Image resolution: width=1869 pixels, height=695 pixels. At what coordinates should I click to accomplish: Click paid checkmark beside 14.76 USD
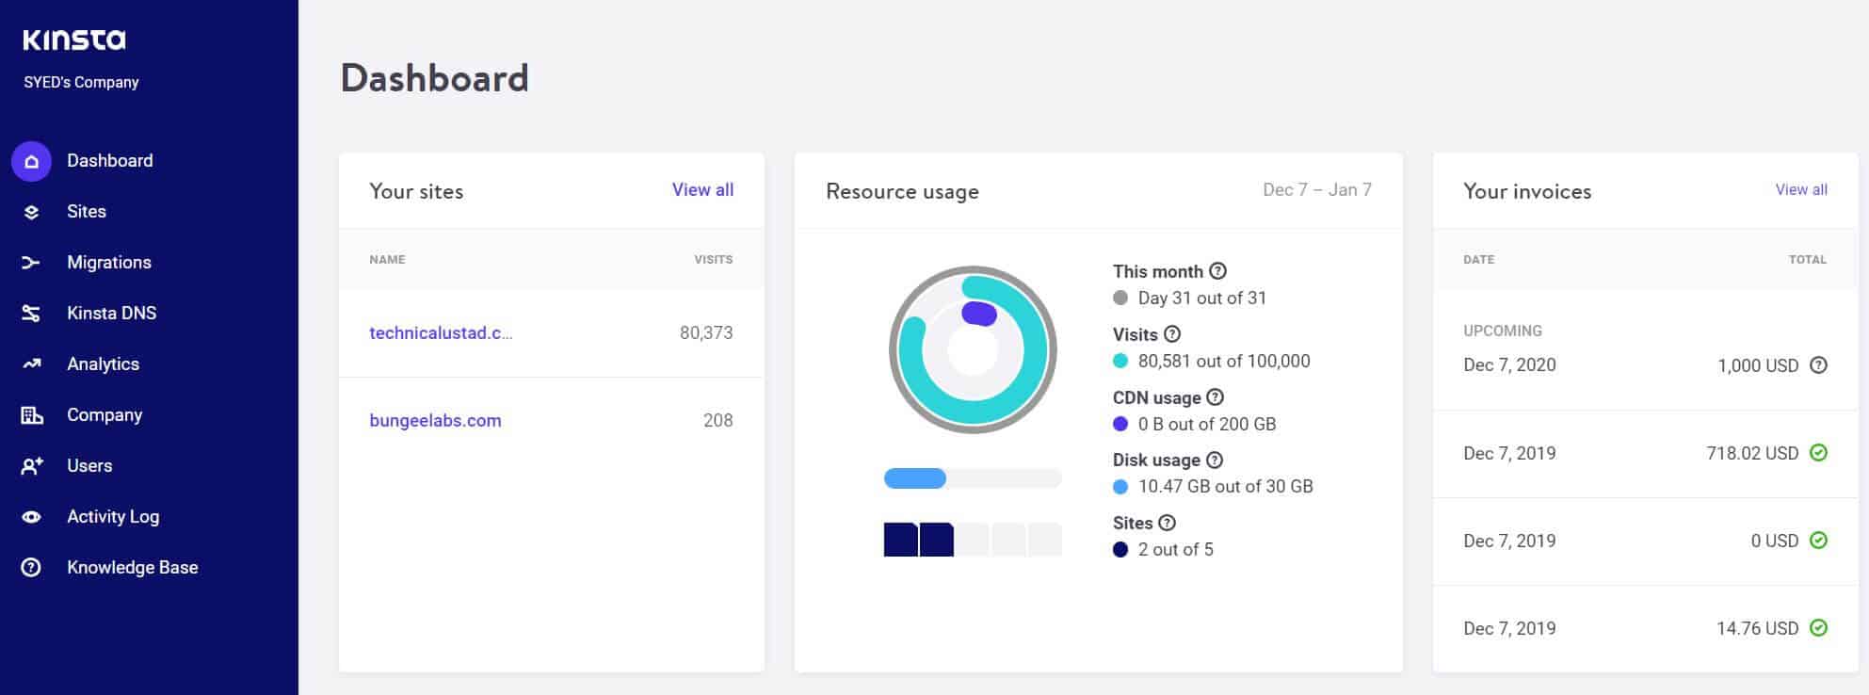[x=1818, y=628]
